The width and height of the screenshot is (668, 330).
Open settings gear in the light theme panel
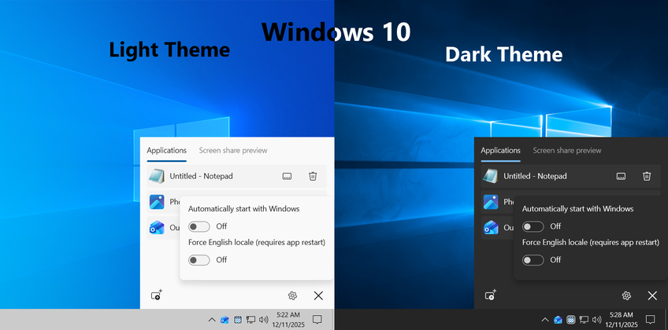[x=292, y=295]
